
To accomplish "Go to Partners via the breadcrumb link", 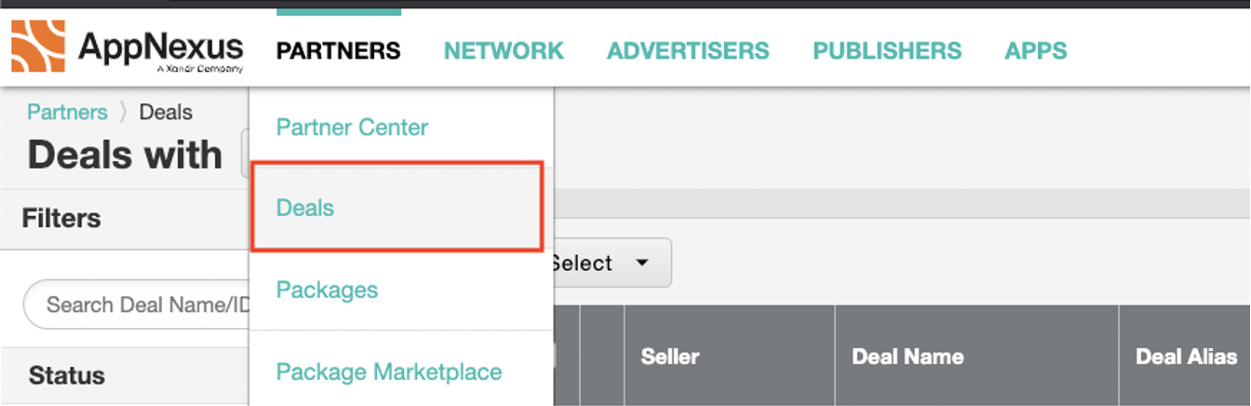I will pos(67,112).
